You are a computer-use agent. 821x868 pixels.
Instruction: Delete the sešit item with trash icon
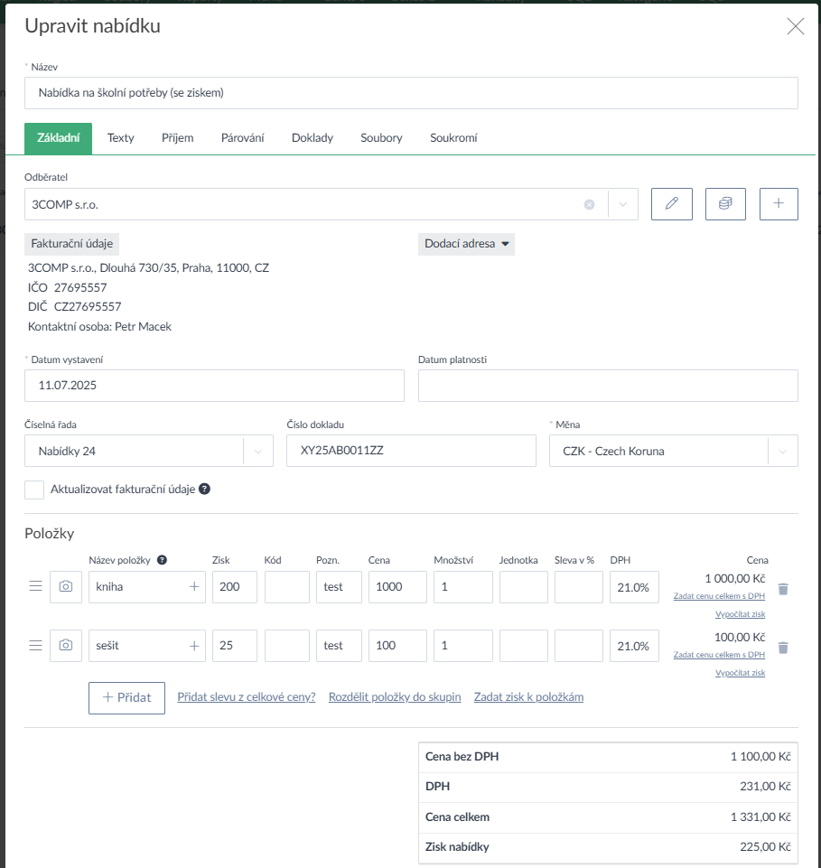click(x=783, y=648)
